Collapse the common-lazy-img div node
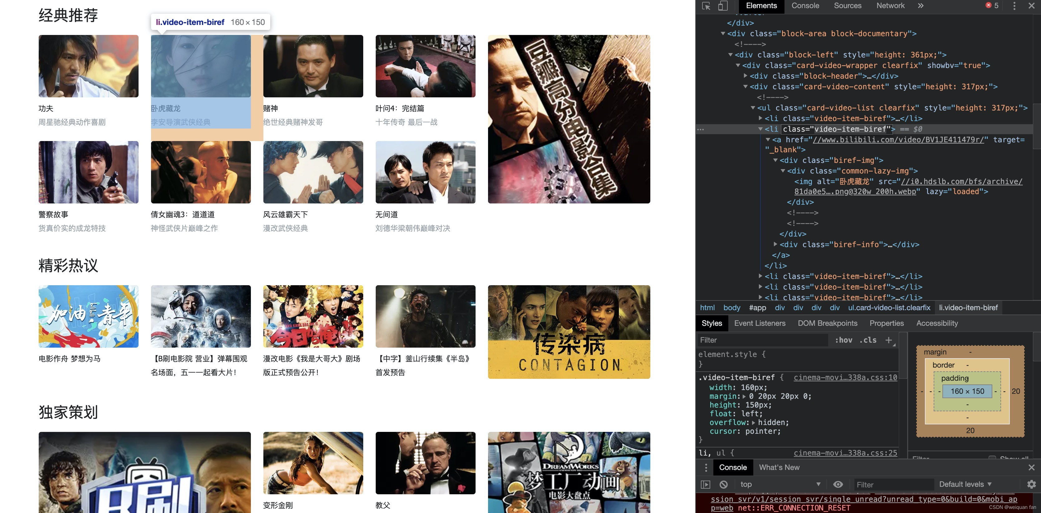 (783, 171)
